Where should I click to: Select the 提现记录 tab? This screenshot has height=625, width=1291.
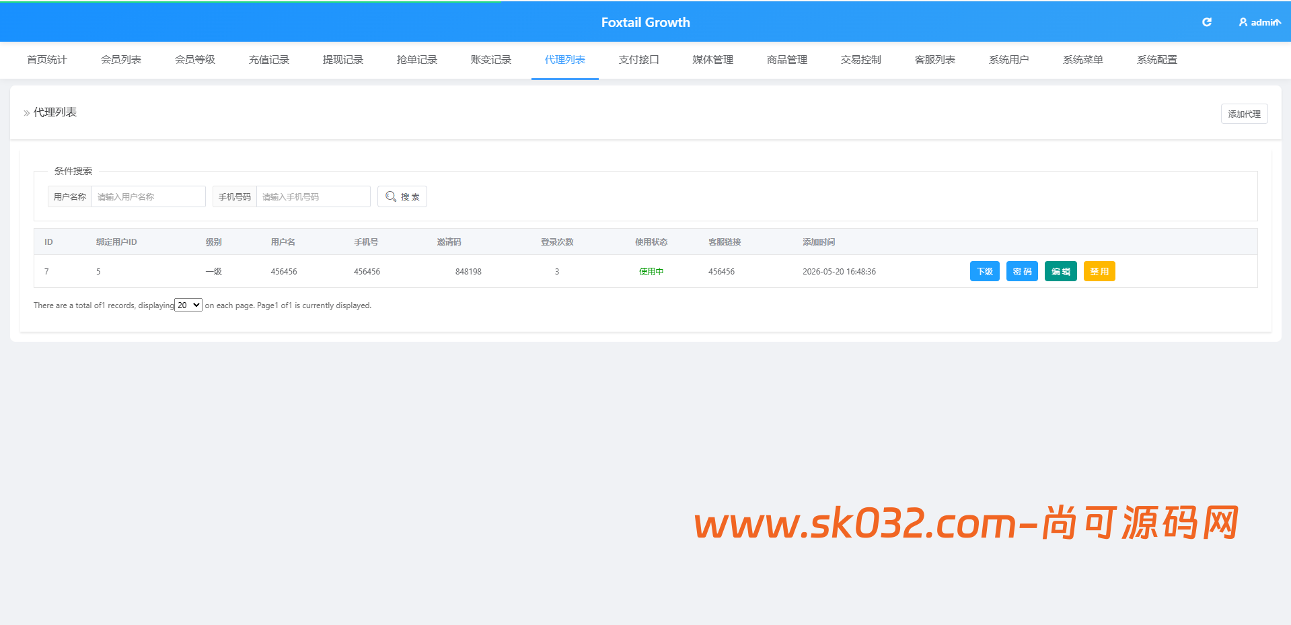343,60
